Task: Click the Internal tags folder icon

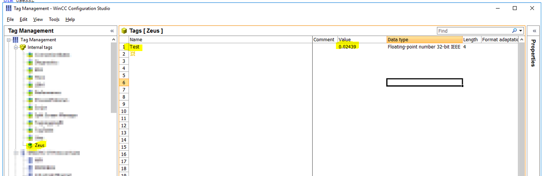Action: click(23, 47)
